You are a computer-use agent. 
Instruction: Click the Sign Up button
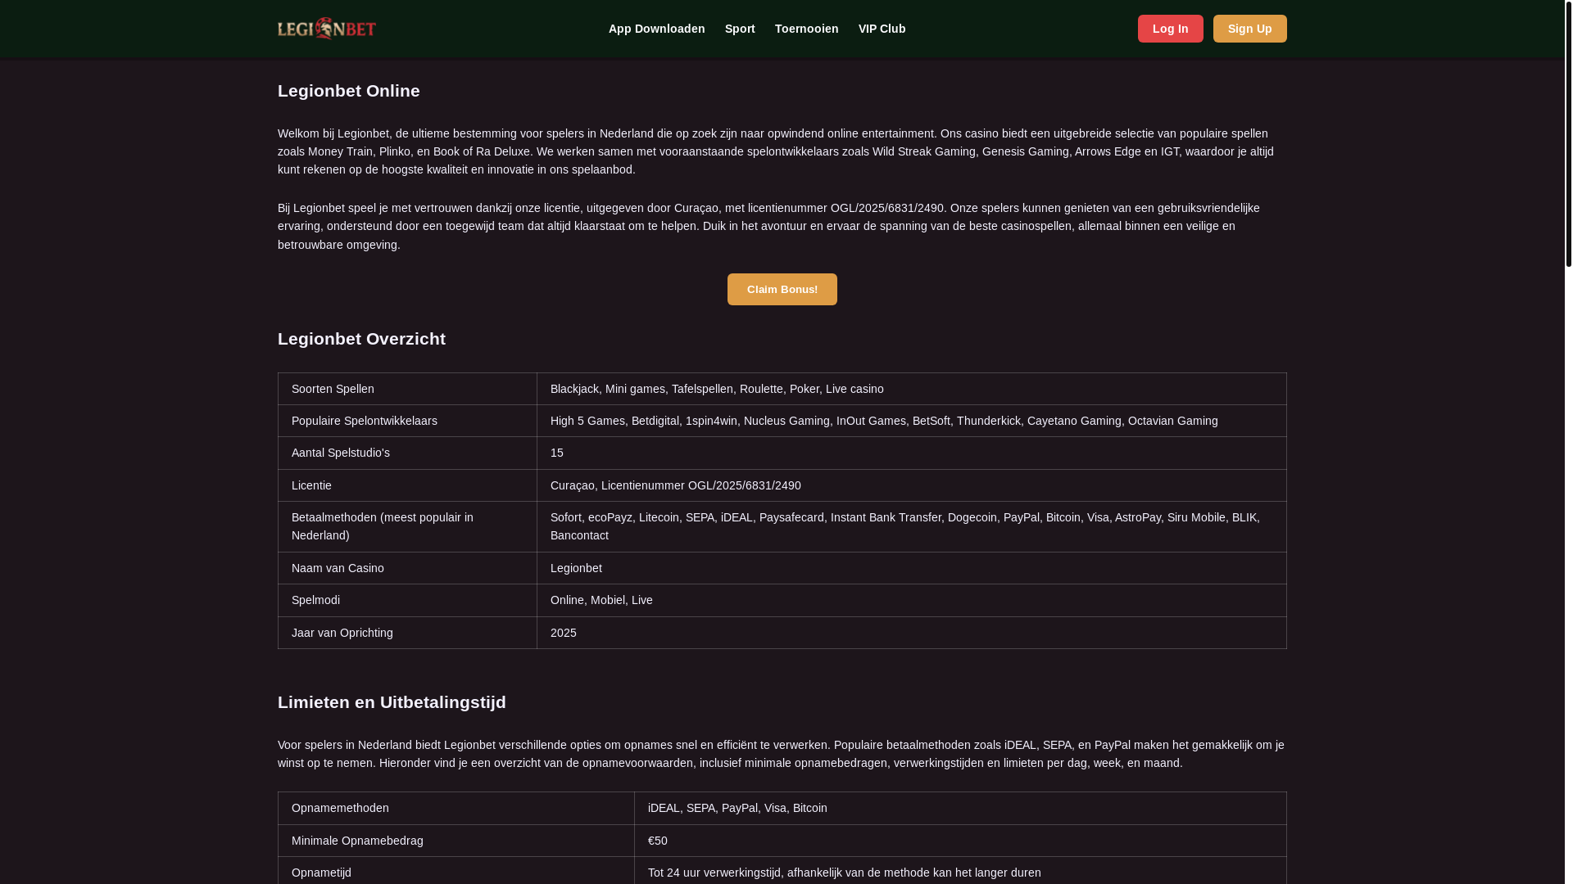click(x=1249, y=29)
